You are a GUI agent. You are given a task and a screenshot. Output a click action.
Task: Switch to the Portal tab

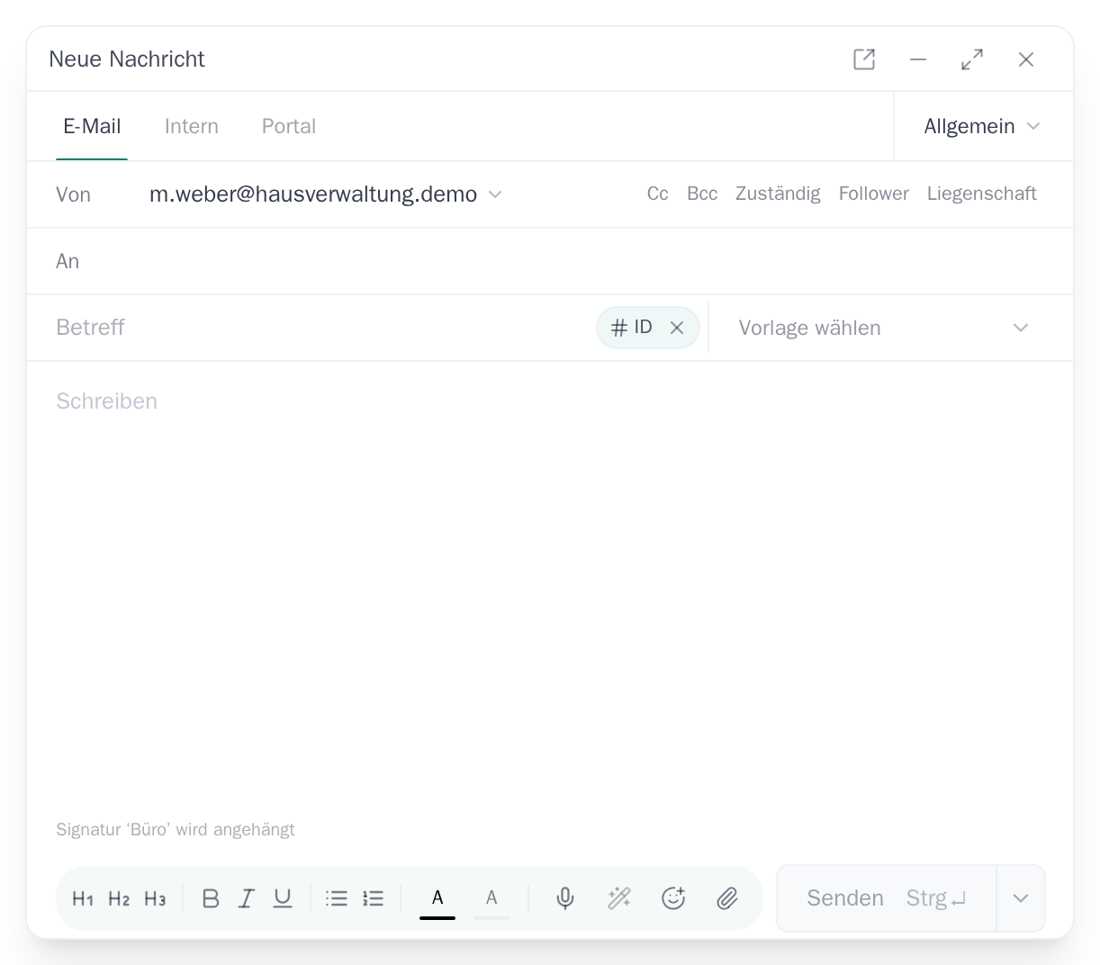point(289,126)
